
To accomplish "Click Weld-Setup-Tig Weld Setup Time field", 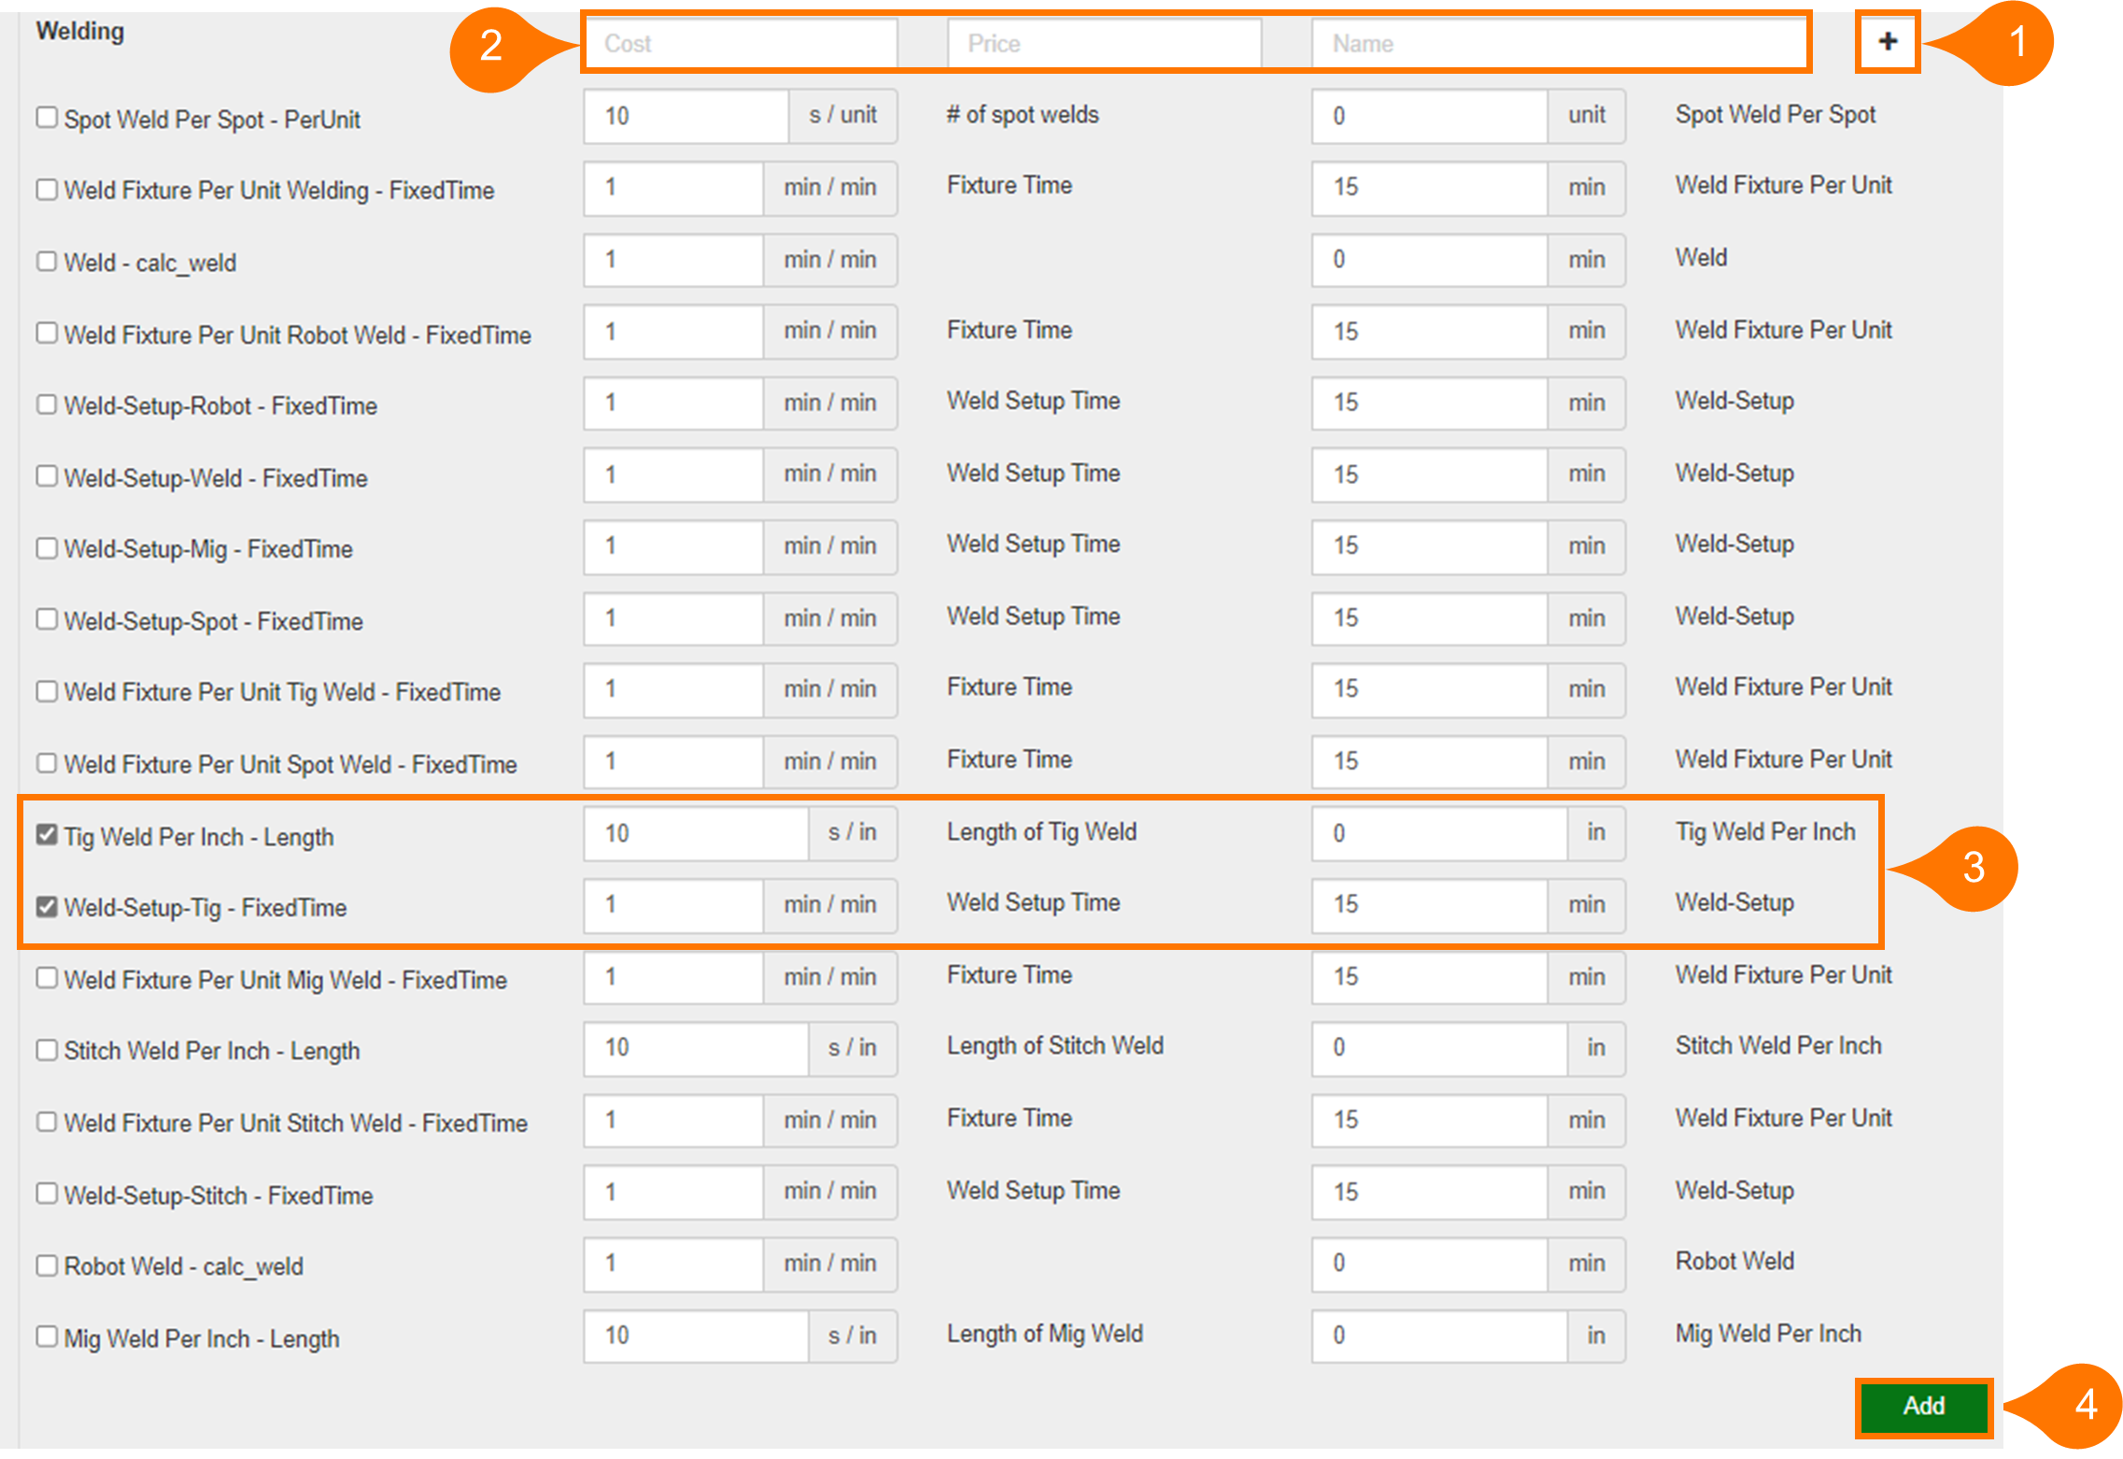I will 1429,905.
